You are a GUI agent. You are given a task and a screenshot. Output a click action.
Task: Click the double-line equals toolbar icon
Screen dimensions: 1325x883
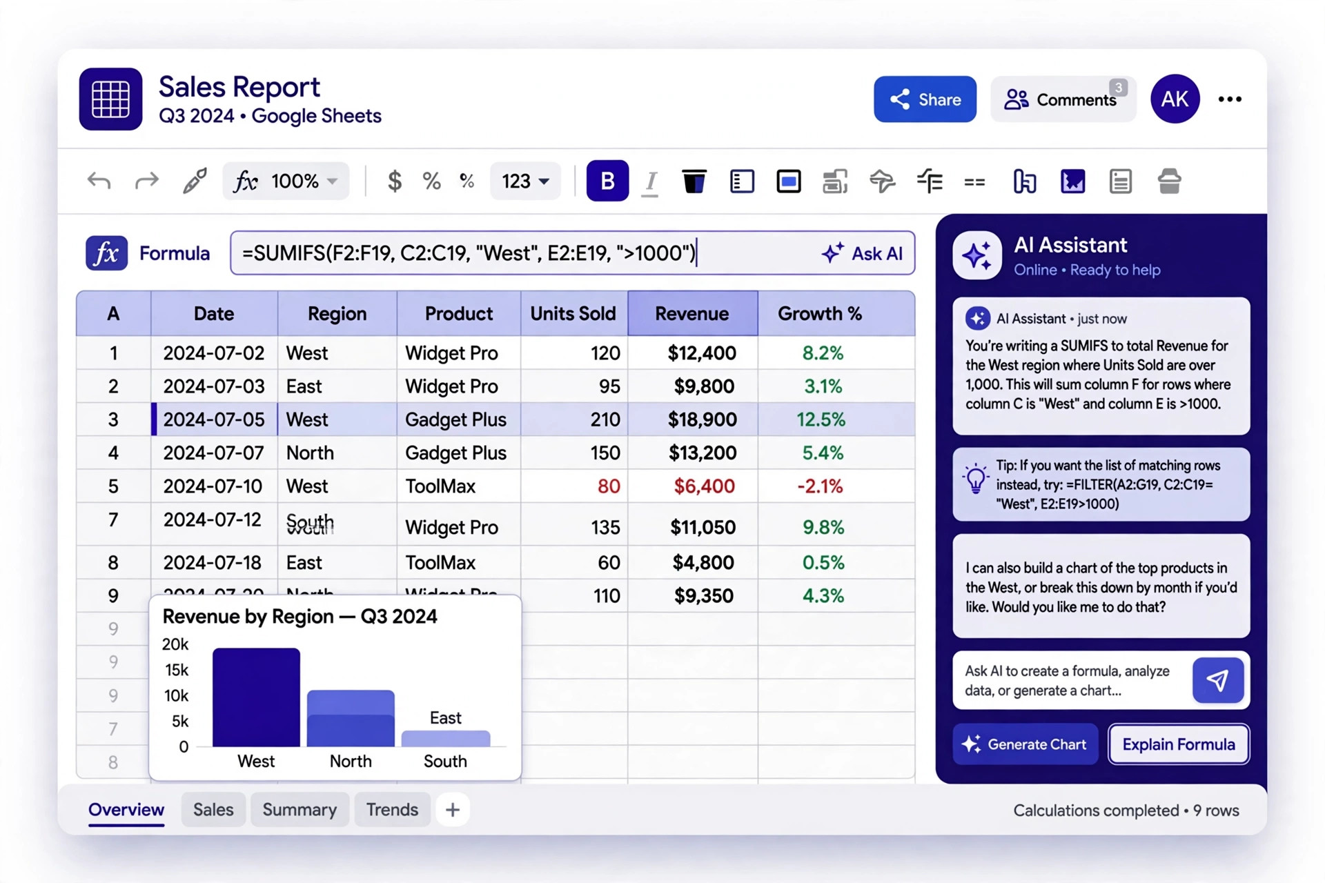coord(974,182)
